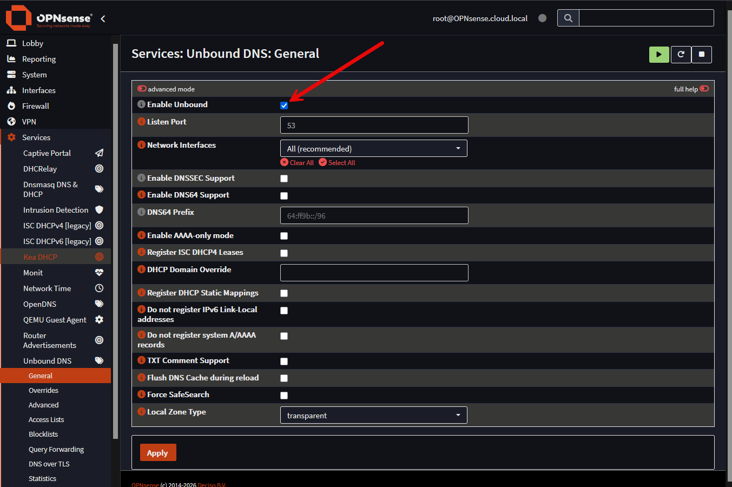
Task: Show help for Enable Unbound info icon
Action: tap(141, 104)
